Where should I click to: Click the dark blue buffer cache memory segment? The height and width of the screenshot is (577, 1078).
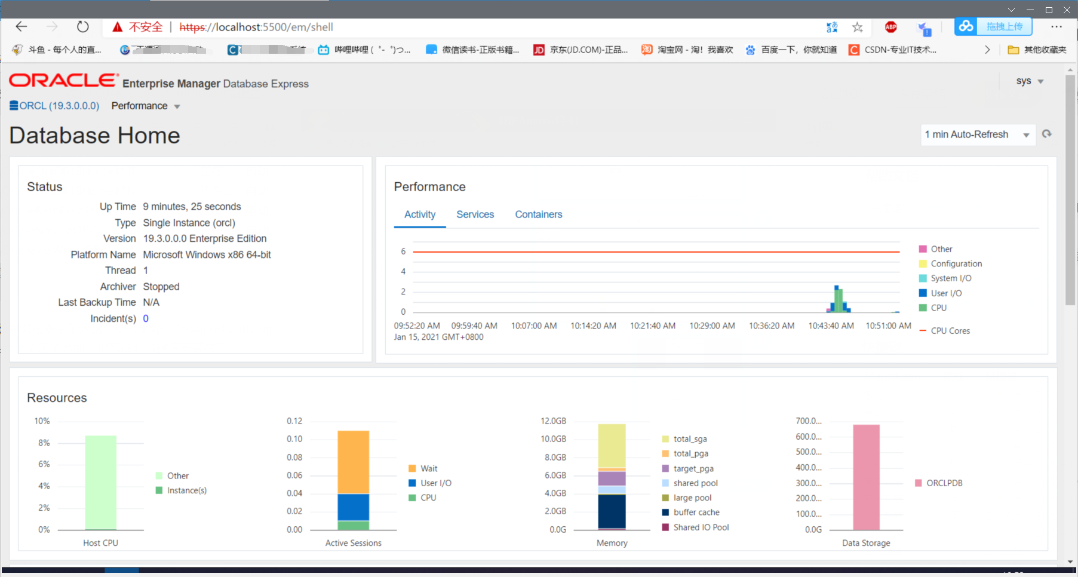click(612, 511)
